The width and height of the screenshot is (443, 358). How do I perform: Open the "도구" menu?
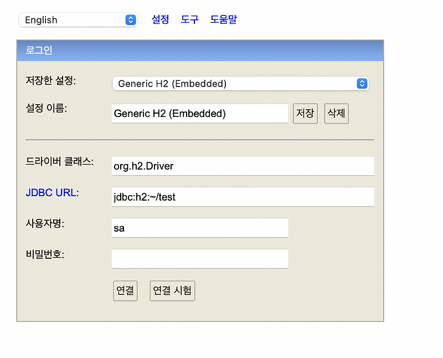click(189, 19)
